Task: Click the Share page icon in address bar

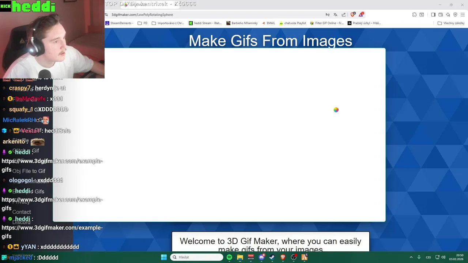Action: click(344, 15)
